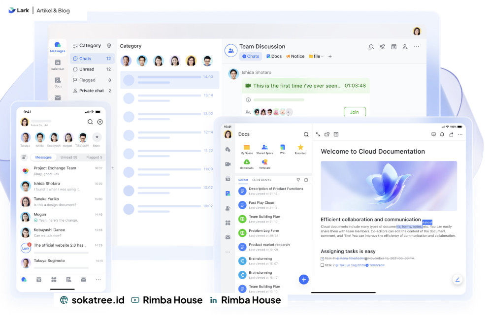Search in the tablet Docs panel
Screen dimensions: 490x321
pyautogui.click(x=306, y=134)
